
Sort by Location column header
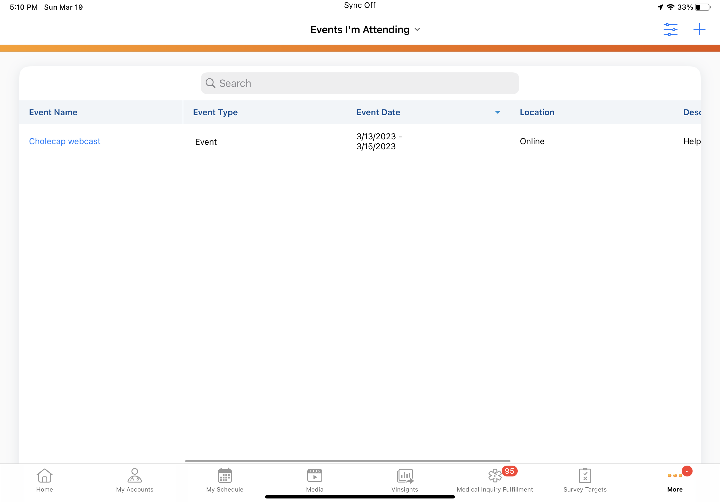tap(537, 112)
